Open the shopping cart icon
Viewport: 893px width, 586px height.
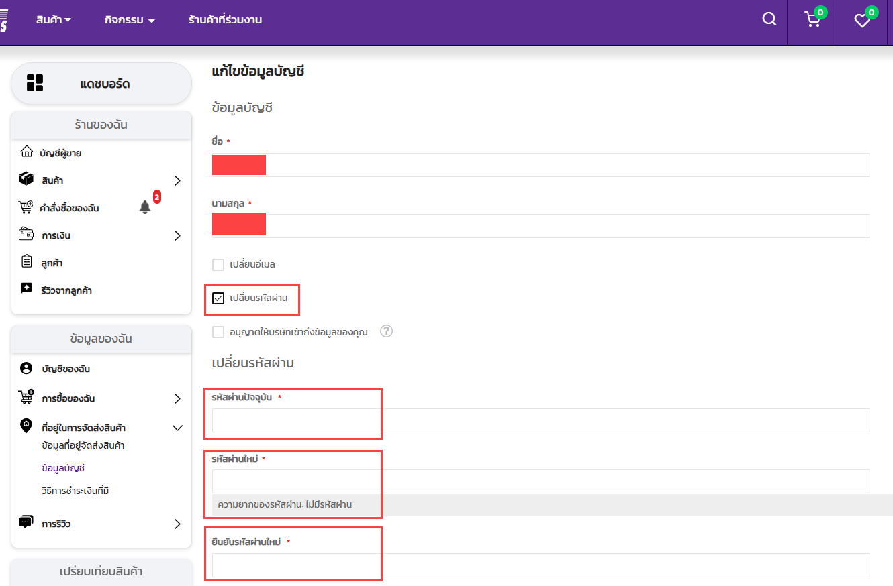click(x=812, y=20)
